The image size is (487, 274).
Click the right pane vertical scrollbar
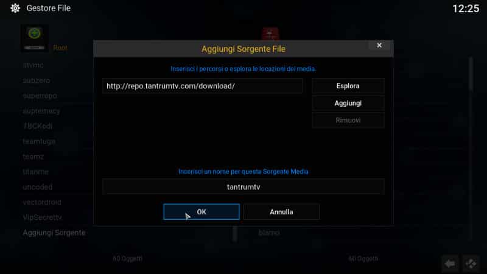(471, 74)
